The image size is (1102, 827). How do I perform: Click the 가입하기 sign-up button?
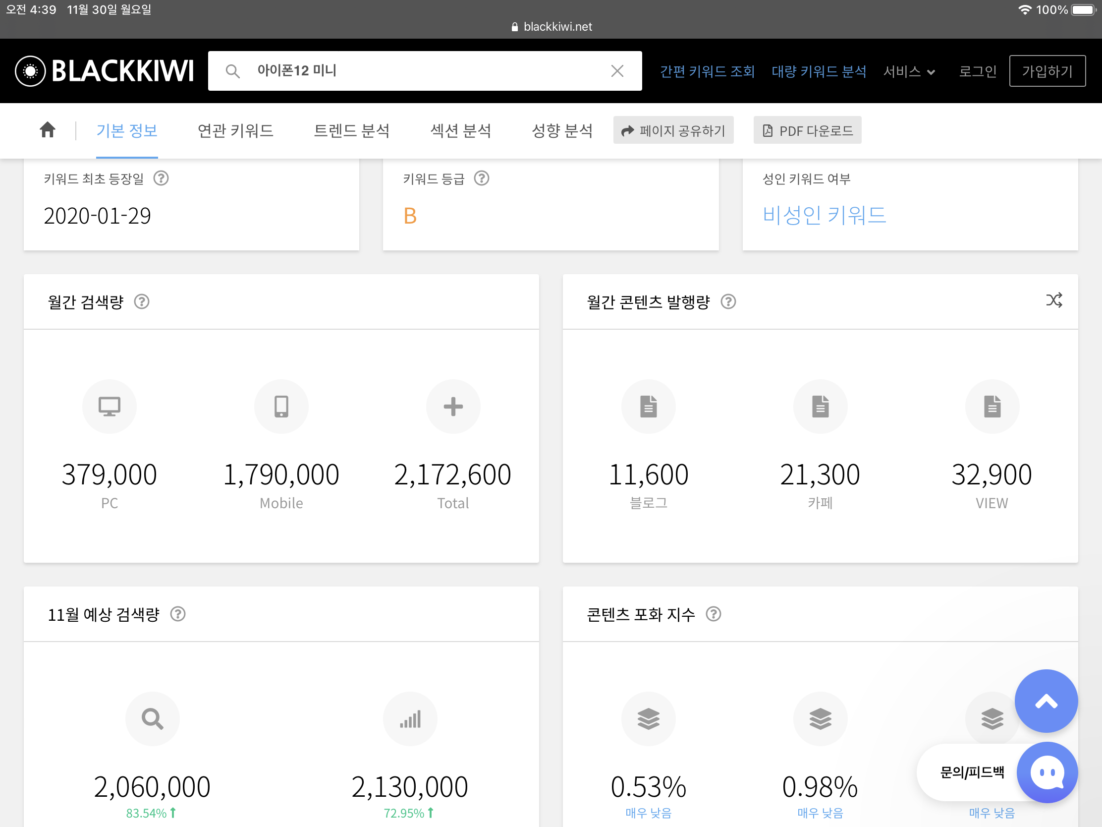pyautogui.click(x=1047, y=71)
